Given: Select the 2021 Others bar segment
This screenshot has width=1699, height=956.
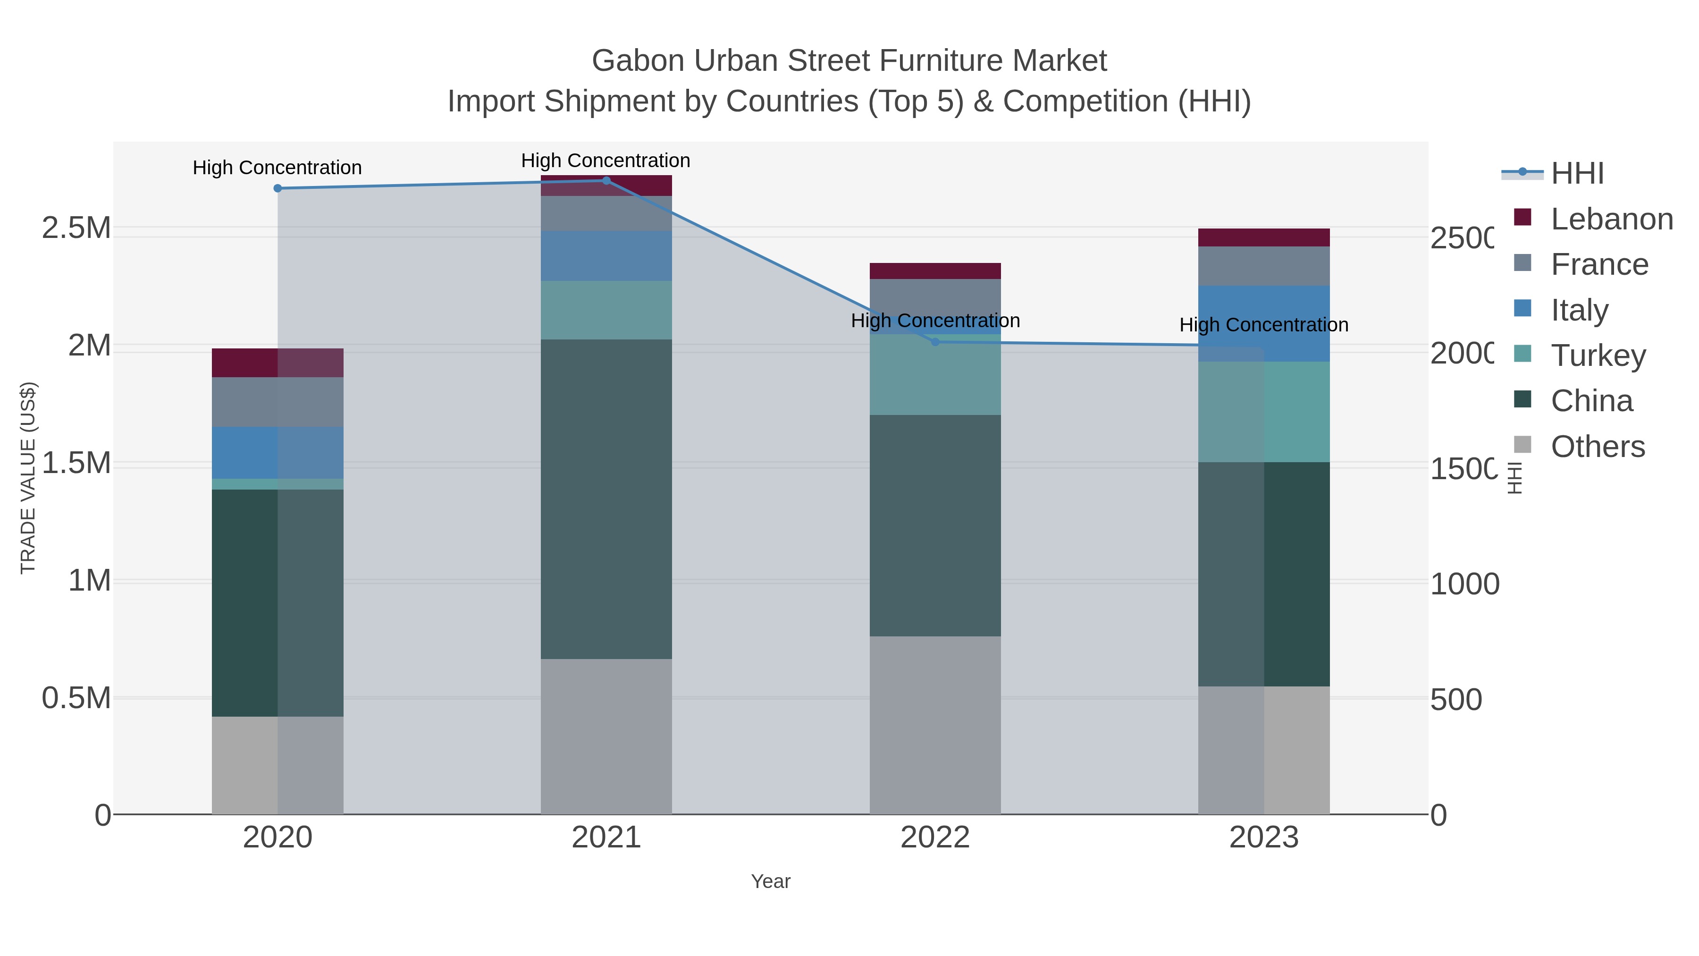Looking at the screenshot, I should (x=606, y=736).
